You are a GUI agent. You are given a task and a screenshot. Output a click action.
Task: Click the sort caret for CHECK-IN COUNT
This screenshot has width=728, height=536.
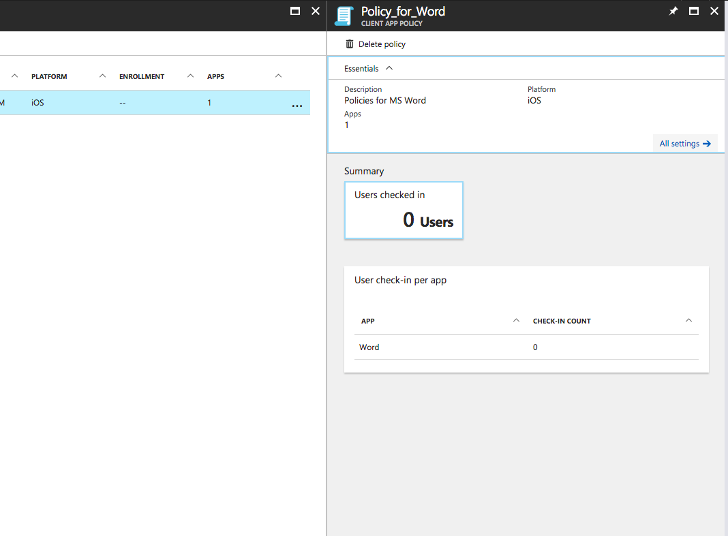(x=688, y=321)
